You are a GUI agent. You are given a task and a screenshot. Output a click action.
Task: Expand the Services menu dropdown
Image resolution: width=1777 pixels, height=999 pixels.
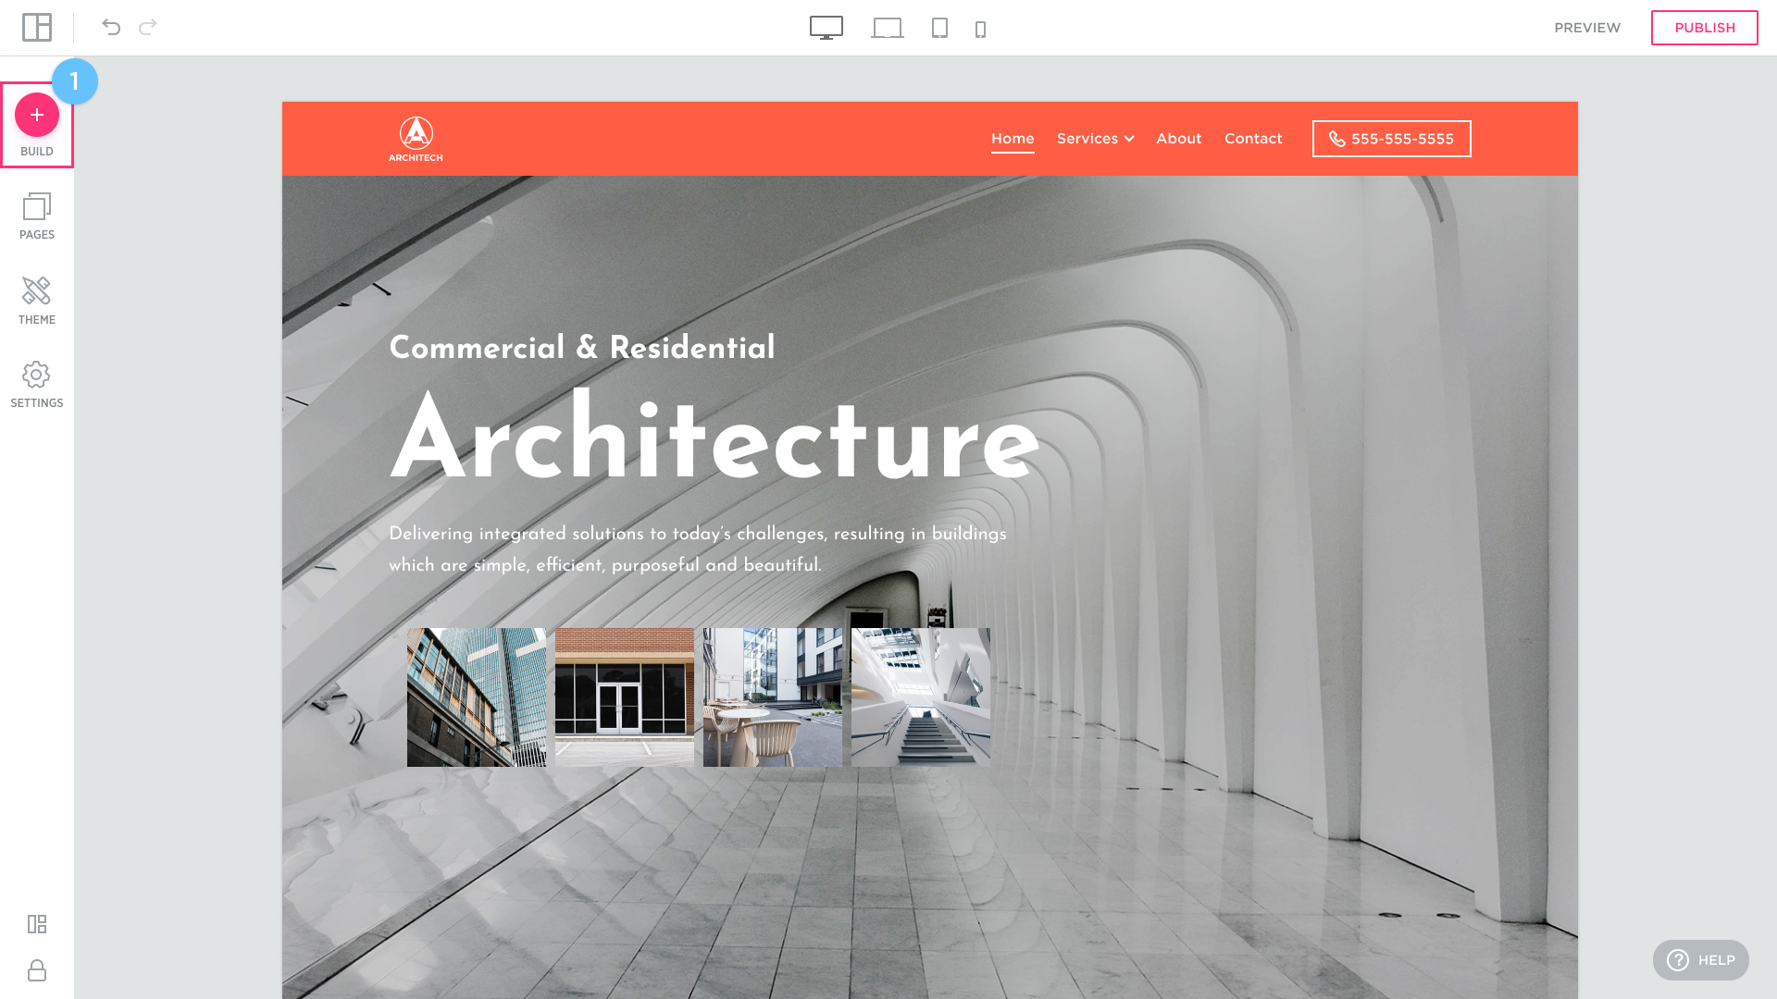click(x=1095, y=139)
